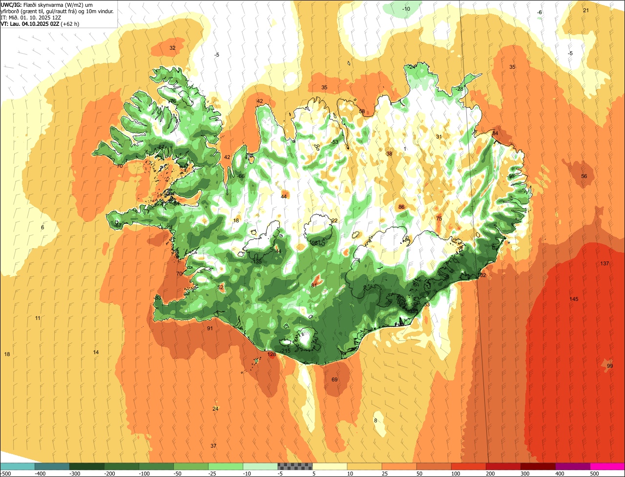Click the light teal legend swatch above -500

coord(17,466)
